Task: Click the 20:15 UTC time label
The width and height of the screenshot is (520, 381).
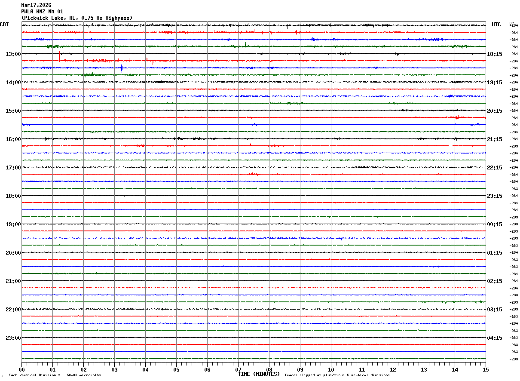Action: click(x=495, y=111)
